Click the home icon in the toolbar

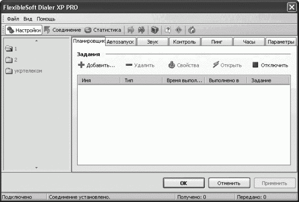(x=191, y=30)
